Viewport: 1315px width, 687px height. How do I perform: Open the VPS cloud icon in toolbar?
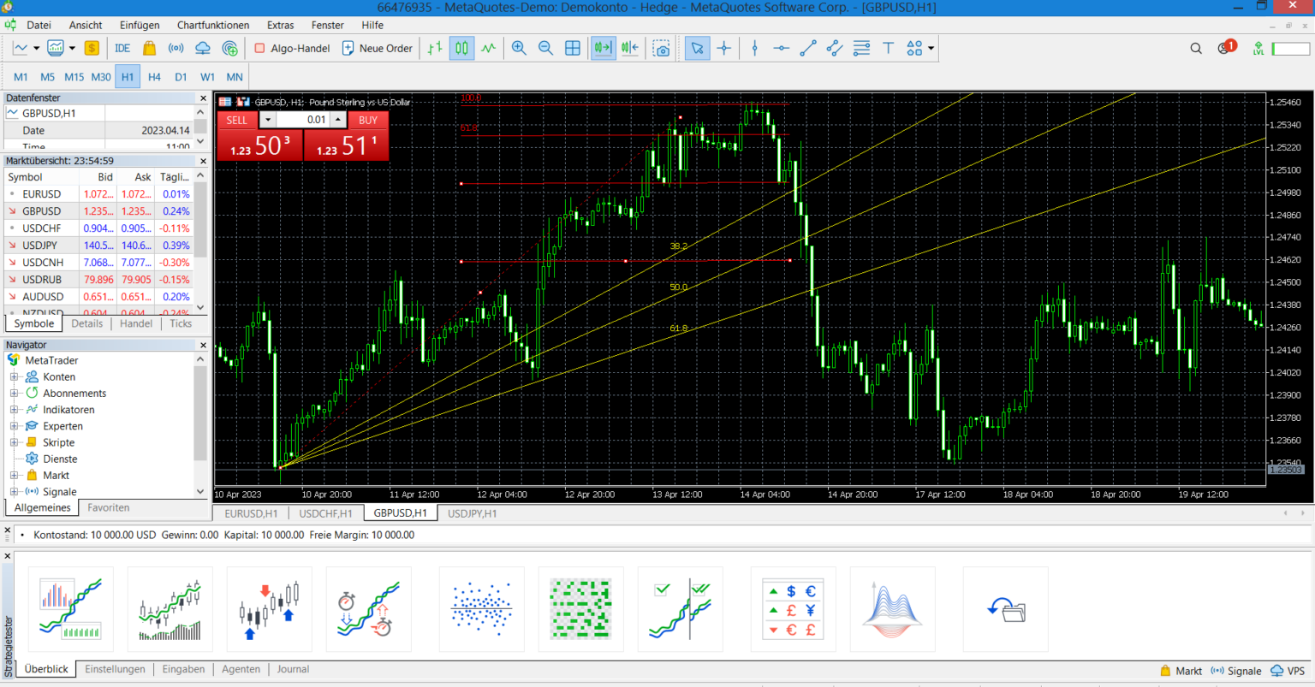tap(203, 48)
